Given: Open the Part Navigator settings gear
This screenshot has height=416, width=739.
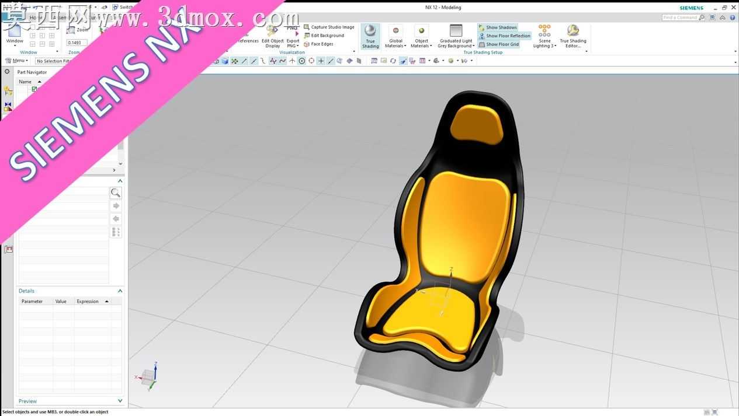Looking at the screenshot, I should 7,72.
